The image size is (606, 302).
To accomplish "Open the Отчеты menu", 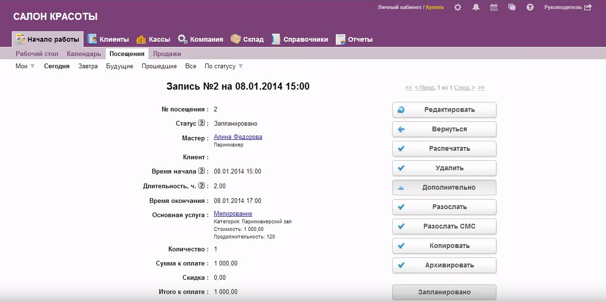I will [x=354, y=39].
